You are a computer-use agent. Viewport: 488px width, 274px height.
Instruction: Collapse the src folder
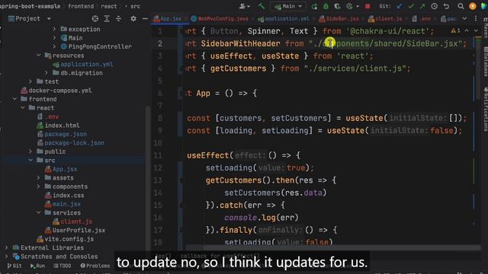point(30,160)
